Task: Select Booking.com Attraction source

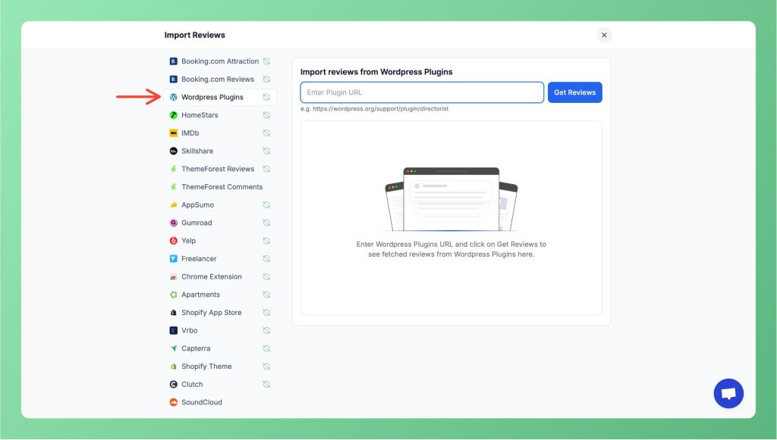Action: pyautogui.click(x=220, y=61)
